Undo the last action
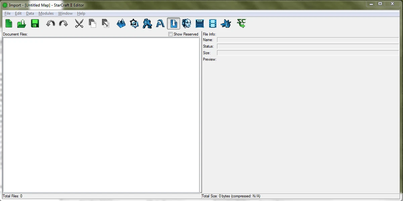This screenshot has height=201, width=403. [x=50, y=23]
